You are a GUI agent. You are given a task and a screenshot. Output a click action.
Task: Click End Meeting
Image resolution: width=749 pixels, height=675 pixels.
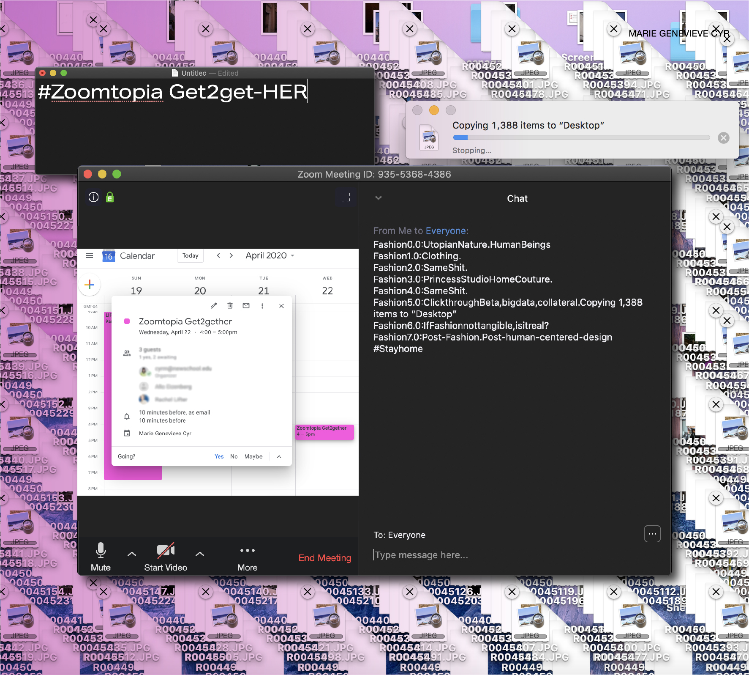tap(325, 558)
